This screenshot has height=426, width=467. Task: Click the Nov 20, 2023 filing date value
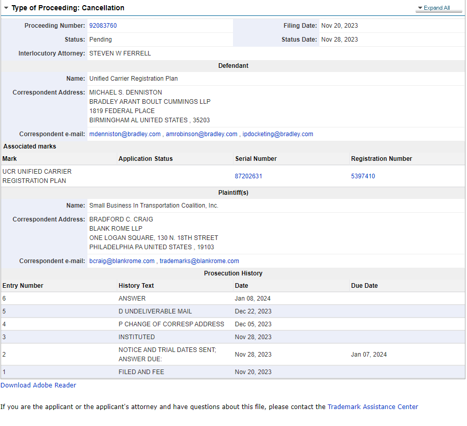(x=339, y=26)
